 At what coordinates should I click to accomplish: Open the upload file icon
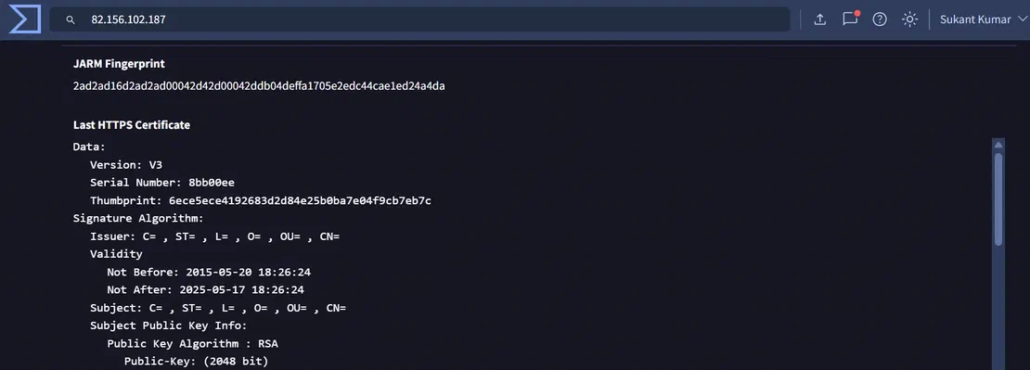tap(819, 19)
